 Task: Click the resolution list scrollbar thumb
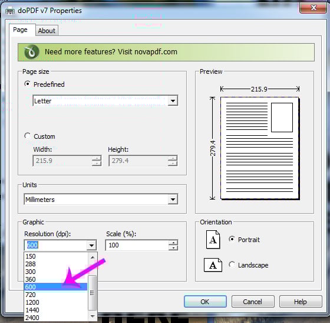pyautogui.click(x=92, y=293)
